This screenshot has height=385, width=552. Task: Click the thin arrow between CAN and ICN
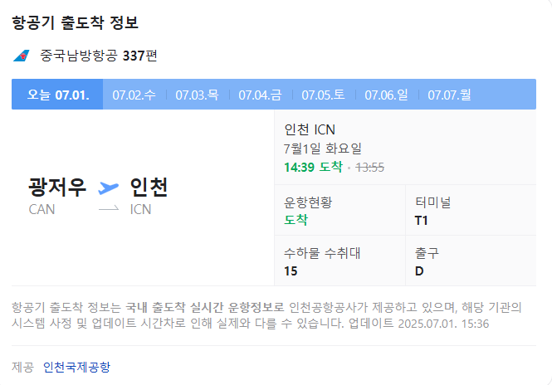109,209
